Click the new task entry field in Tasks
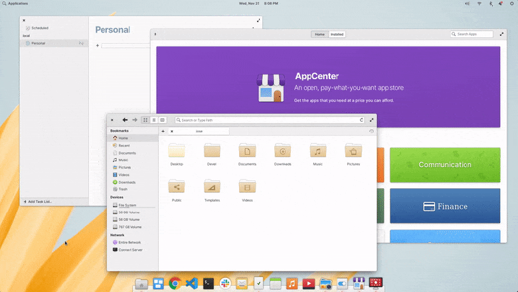The height and width of the screenshot is (292, 518). click(x=126, y=46)
